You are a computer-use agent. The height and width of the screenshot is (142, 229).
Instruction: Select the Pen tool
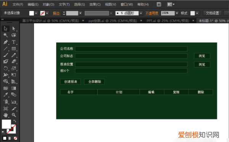[x=6, y=42]
